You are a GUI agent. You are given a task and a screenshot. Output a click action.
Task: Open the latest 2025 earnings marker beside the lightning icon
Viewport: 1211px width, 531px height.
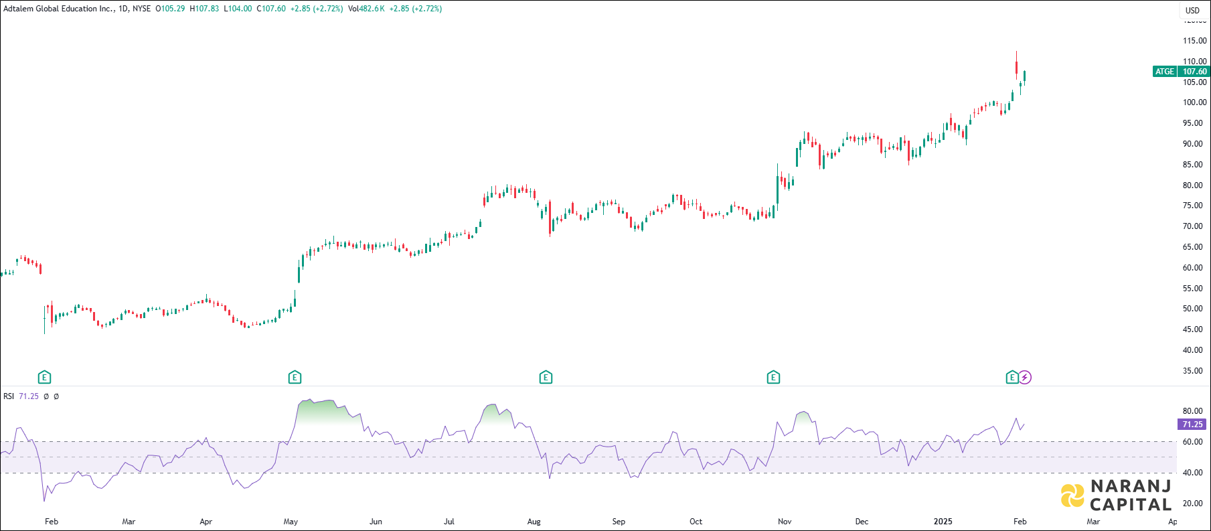pos(1012,378)
